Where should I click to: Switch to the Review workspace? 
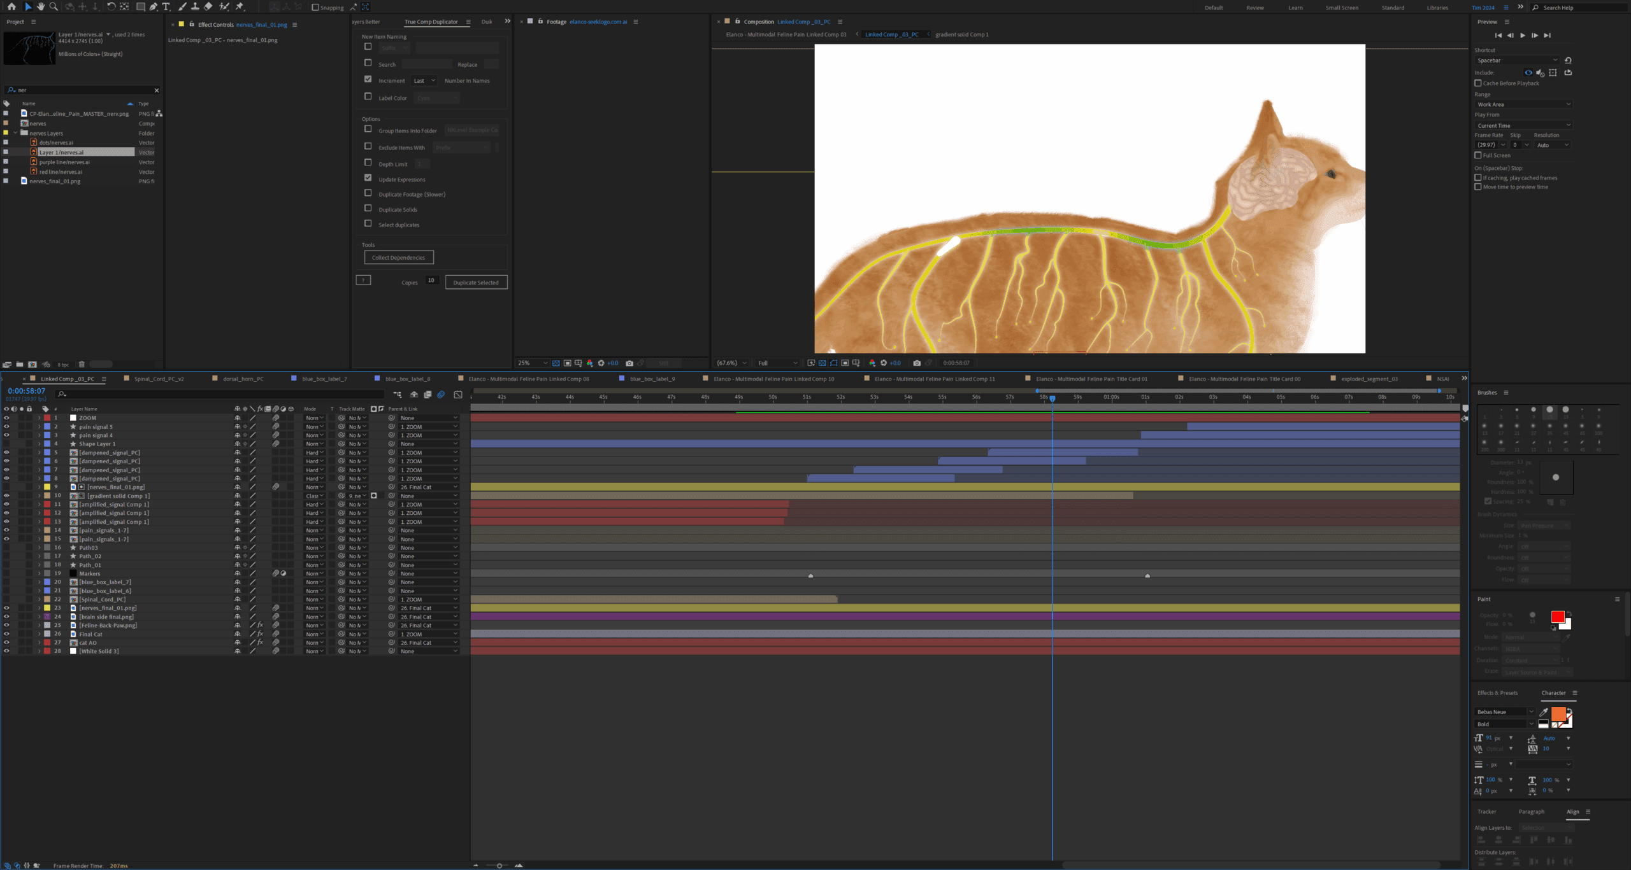pos(1254,8)
